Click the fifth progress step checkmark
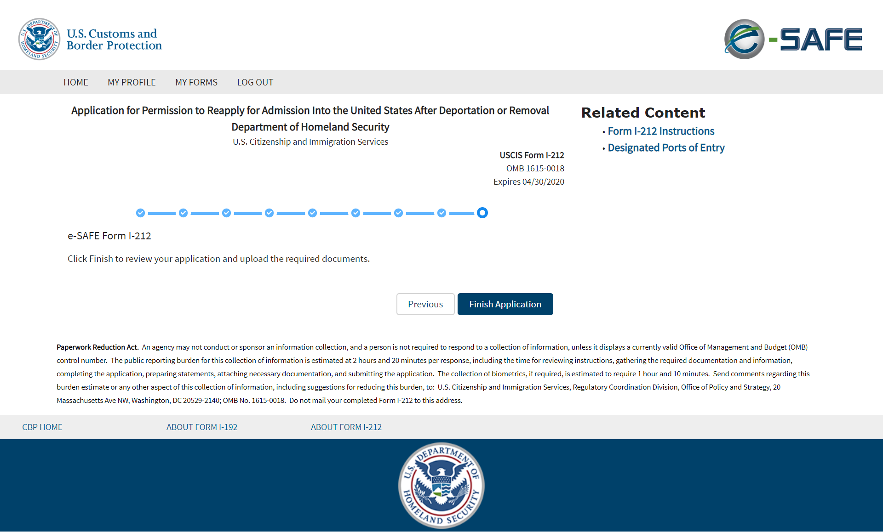Viewport: 883px width, 532px height. click(312, 213)
